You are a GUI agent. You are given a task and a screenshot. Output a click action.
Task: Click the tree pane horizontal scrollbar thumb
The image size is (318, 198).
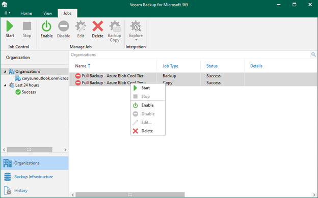pos(30,150)
